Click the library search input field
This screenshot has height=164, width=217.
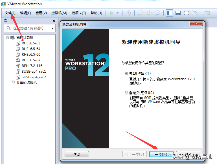pos(30,28)
